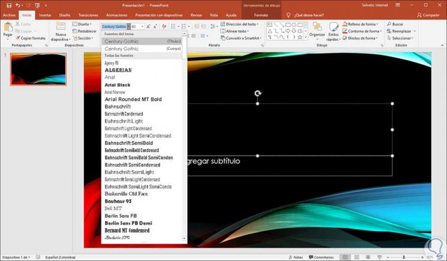Open the font size 60 dropdown
The width and height of the screenshot is (447, 261).
142,26
